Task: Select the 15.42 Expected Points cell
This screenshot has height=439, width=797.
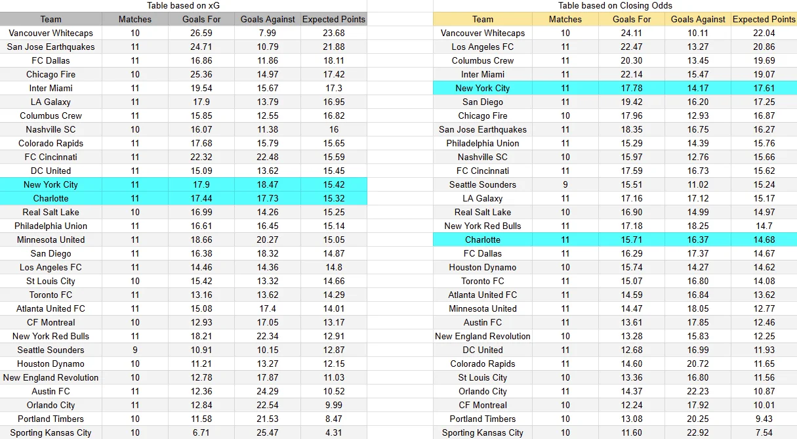Action: pos(334,184)
